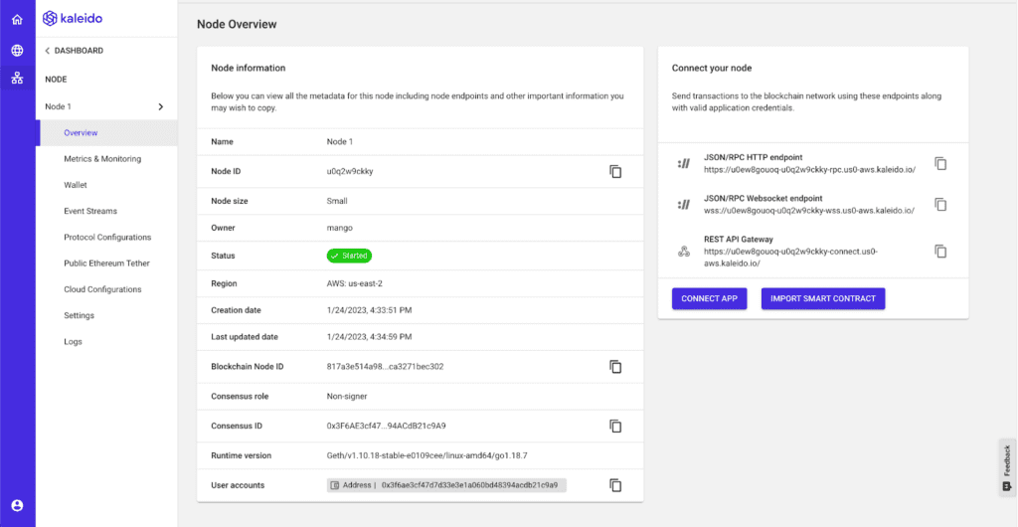Image resolution: width=1018 pixels, height=527 pixels.
Task: Open the user profile icon at bottom
Action: [17, 505]
